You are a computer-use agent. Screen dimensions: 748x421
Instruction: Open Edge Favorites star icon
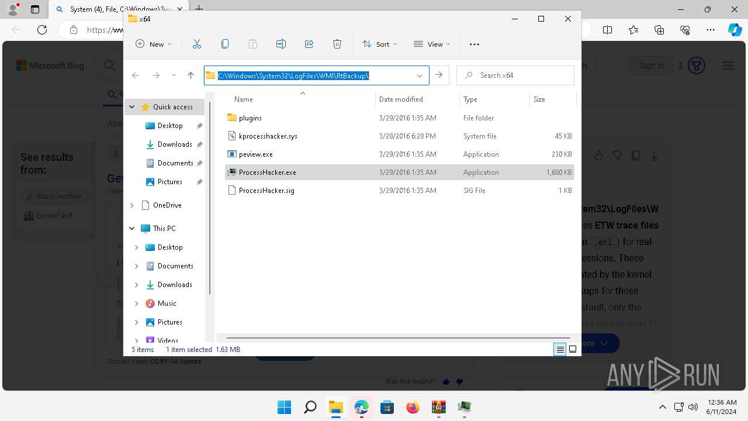(633, 30)
